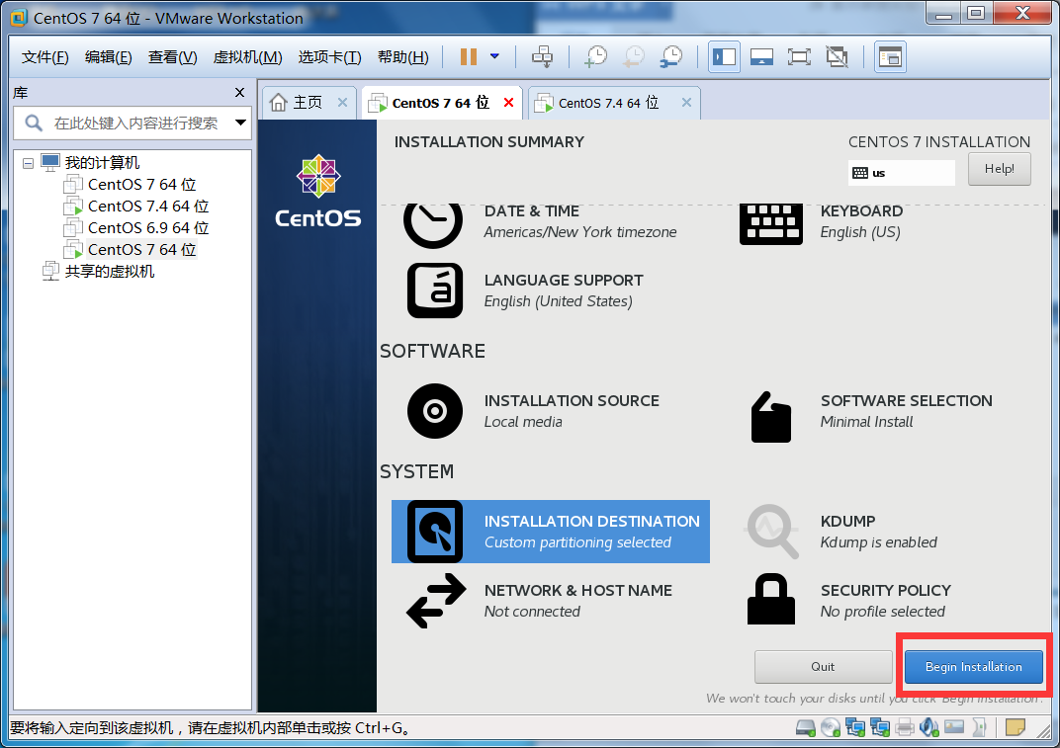Screen dimensions: 1060x748
Task: Open the 查看(V) menu
Action: (172, 57)
